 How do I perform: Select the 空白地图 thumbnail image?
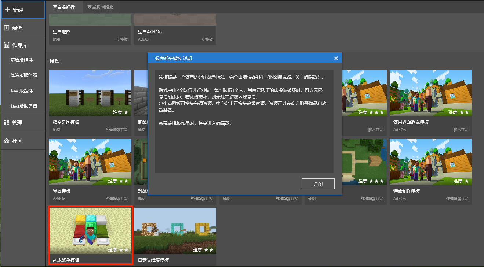(90, 20)
